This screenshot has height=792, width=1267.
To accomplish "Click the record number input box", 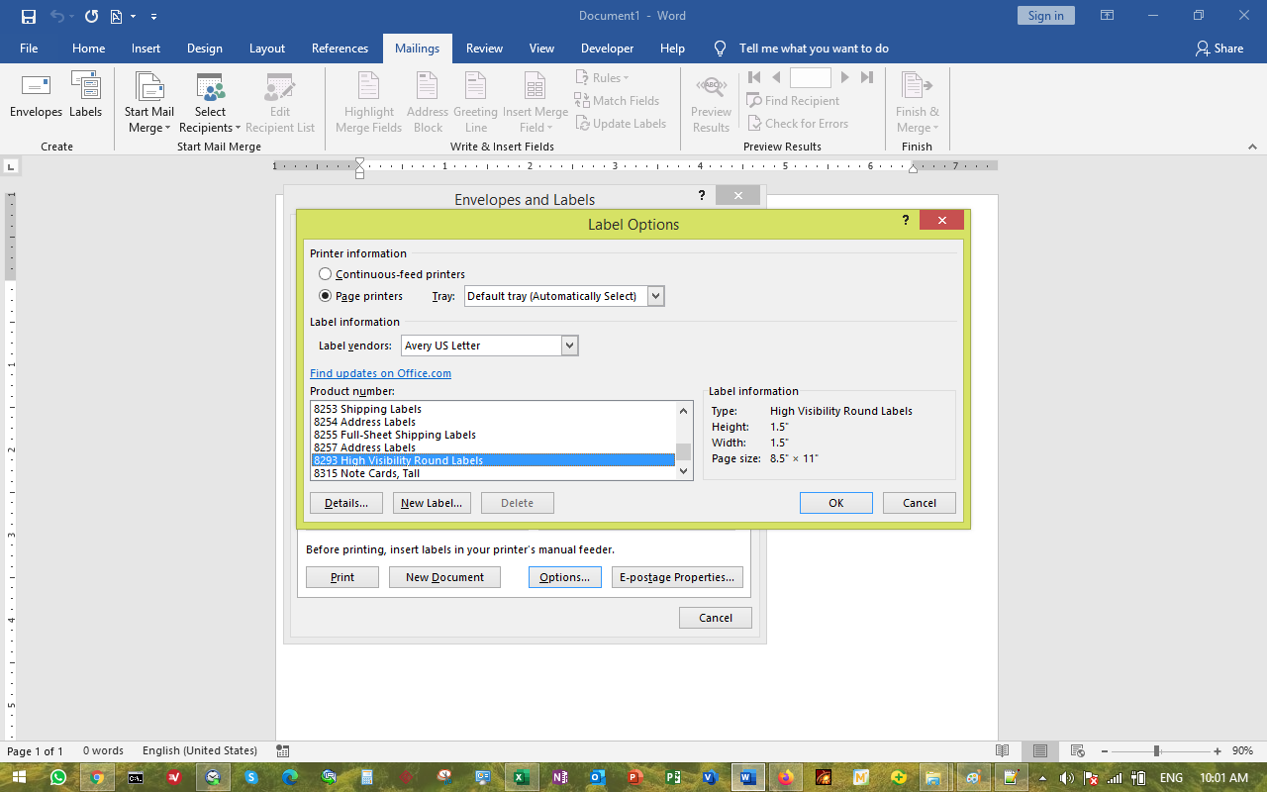I will [x=810, y=77].
